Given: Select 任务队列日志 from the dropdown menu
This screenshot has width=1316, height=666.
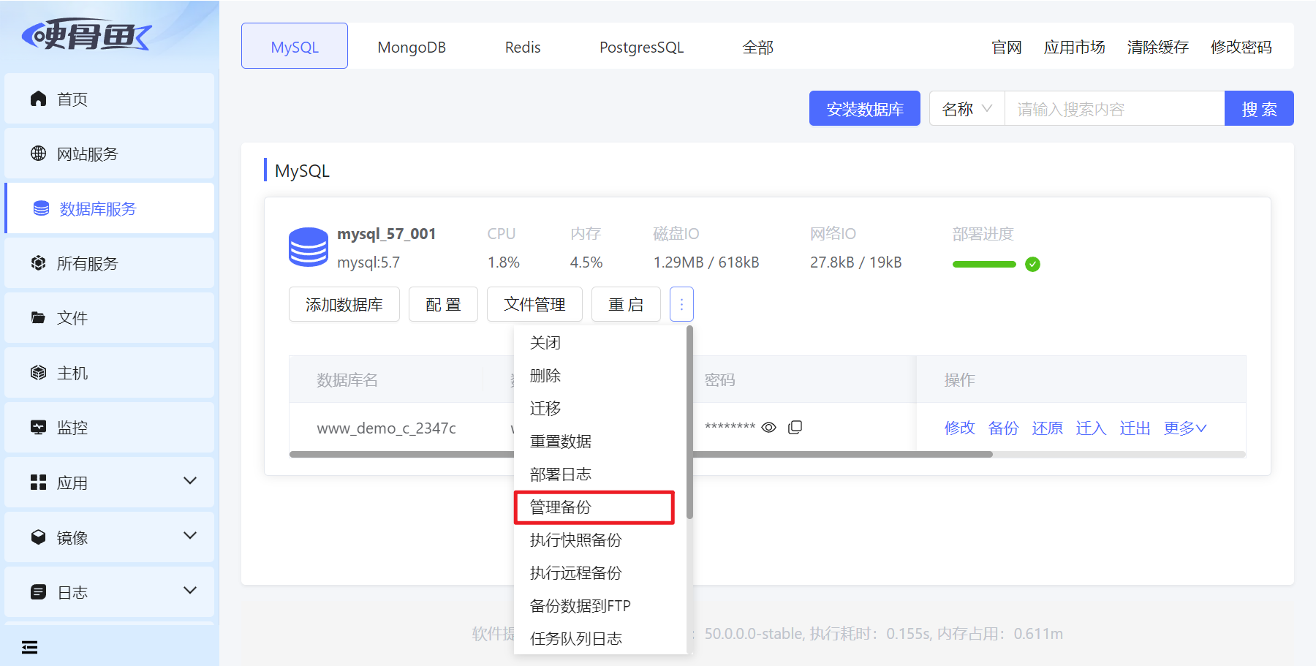Looking at the screenshot, I should [600, 638].
